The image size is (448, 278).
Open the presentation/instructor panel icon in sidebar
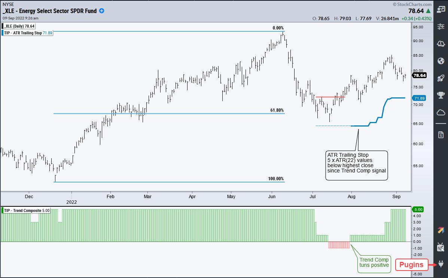pyautogui.click(x=441, y=9)
